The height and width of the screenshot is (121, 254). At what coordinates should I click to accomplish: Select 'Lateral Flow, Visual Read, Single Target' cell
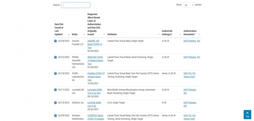pyautogui.click(x=125, y=41)
